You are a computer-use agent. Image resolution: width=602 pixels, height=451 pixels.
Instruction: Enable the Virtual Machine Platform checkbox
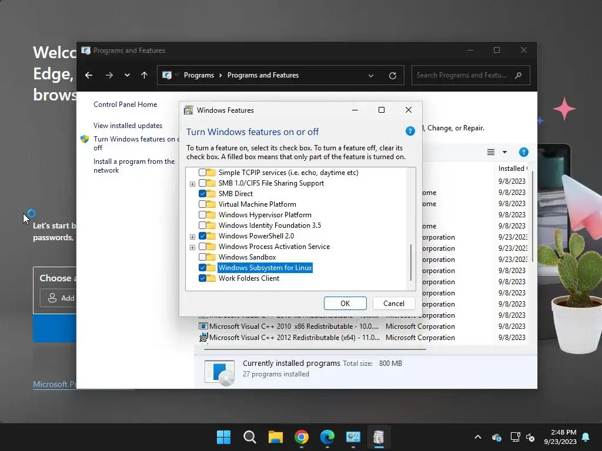[202, 204]
